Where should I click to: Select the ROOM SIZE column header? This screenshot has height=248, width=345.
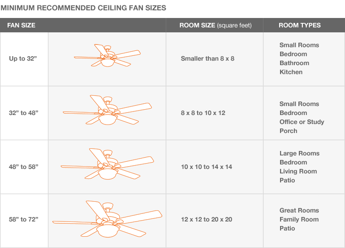(x=215, y=25)
